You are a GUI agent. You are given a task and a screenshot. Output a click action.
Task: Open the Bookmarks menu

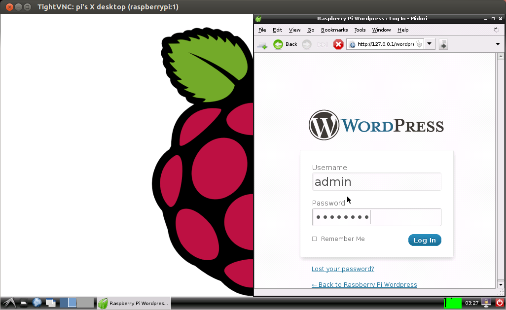pos(334,30)
